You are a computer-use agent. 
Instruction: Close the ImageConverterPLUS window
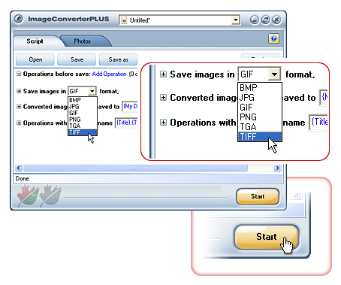point(276,20)
